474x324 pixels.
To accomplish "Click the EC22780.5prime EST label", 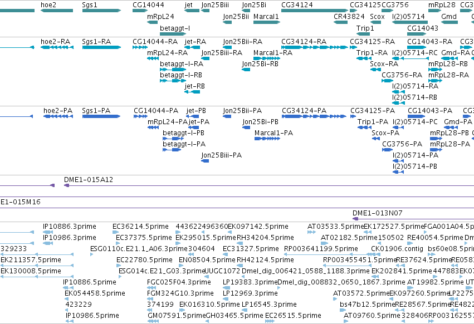I will 144,259.
